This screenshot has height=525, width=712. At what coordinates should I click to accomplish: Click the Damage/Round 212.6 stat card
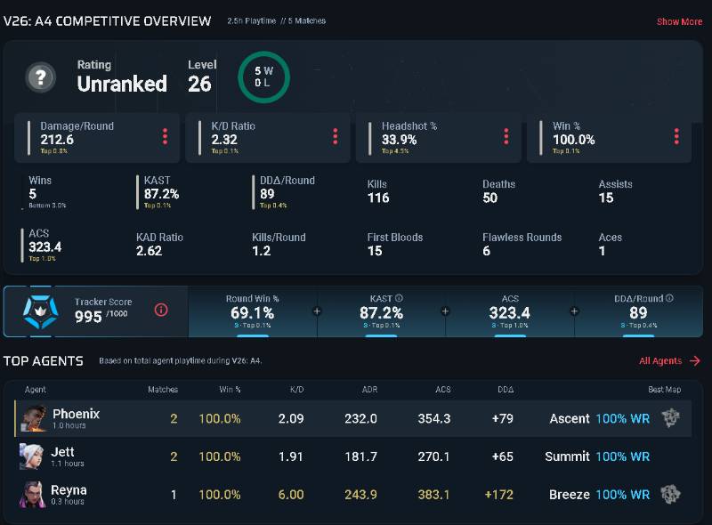click(97, 138)
